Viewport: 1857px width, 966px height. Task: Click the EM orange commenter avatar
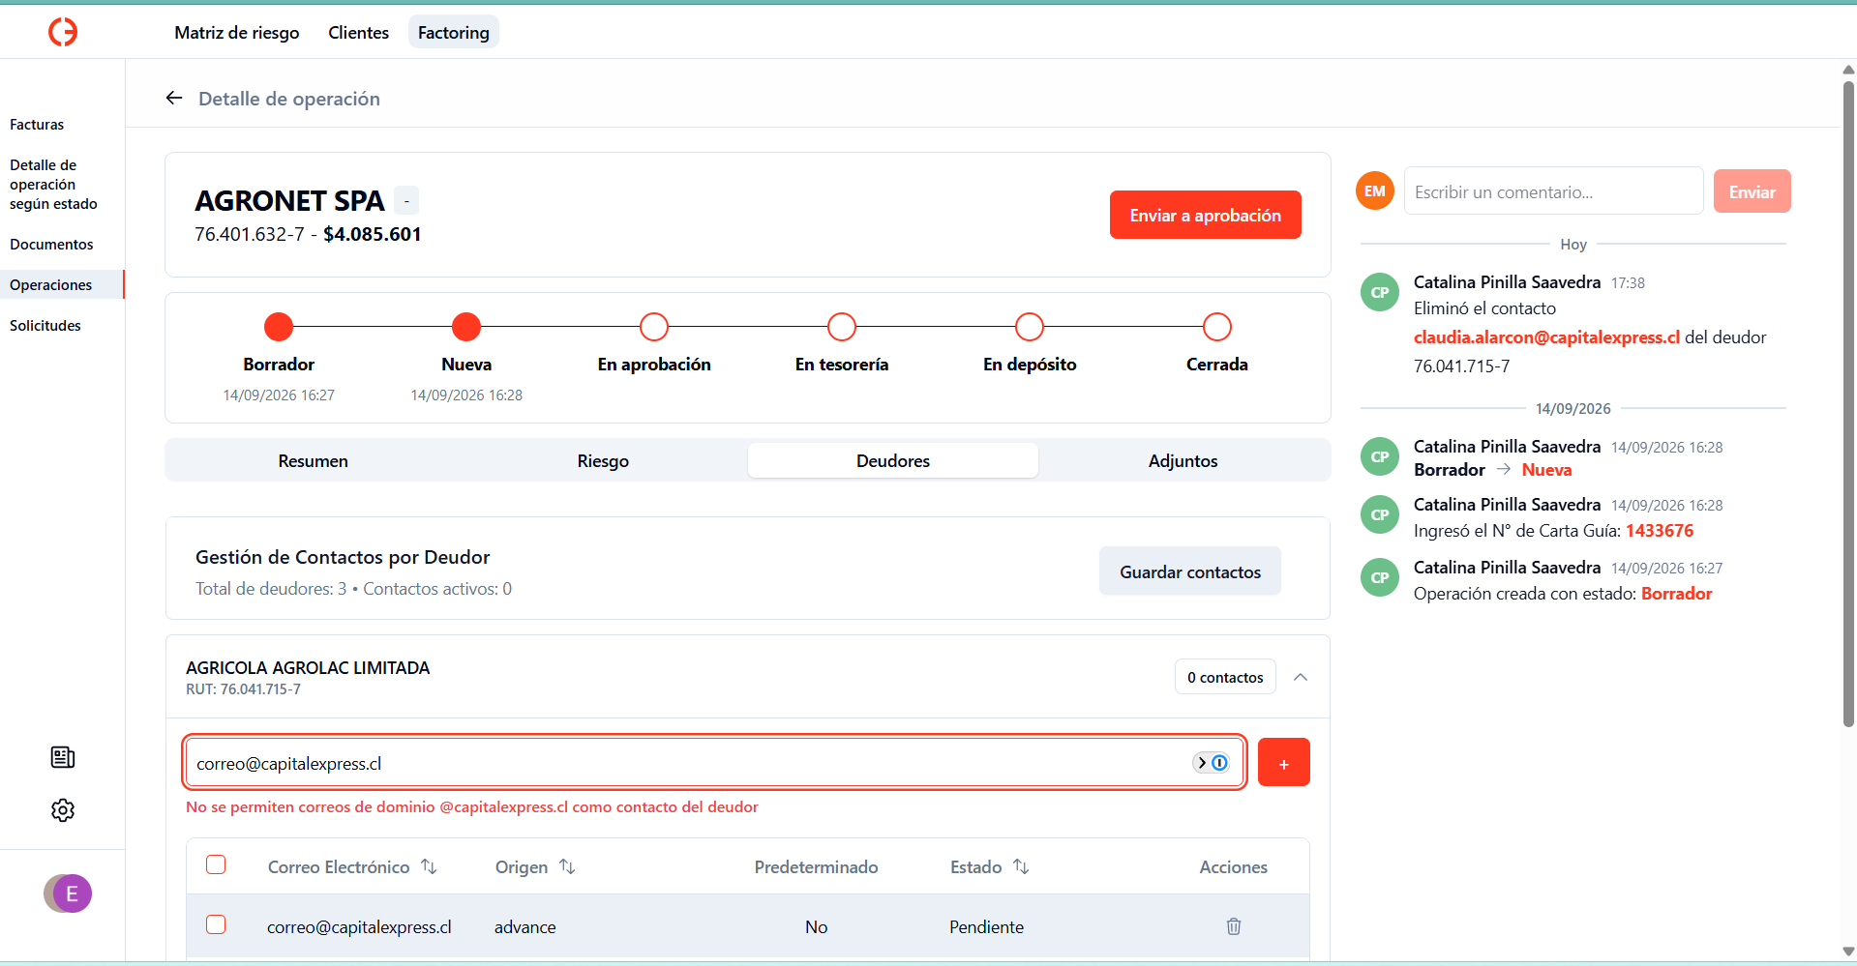coord(1375,191)
